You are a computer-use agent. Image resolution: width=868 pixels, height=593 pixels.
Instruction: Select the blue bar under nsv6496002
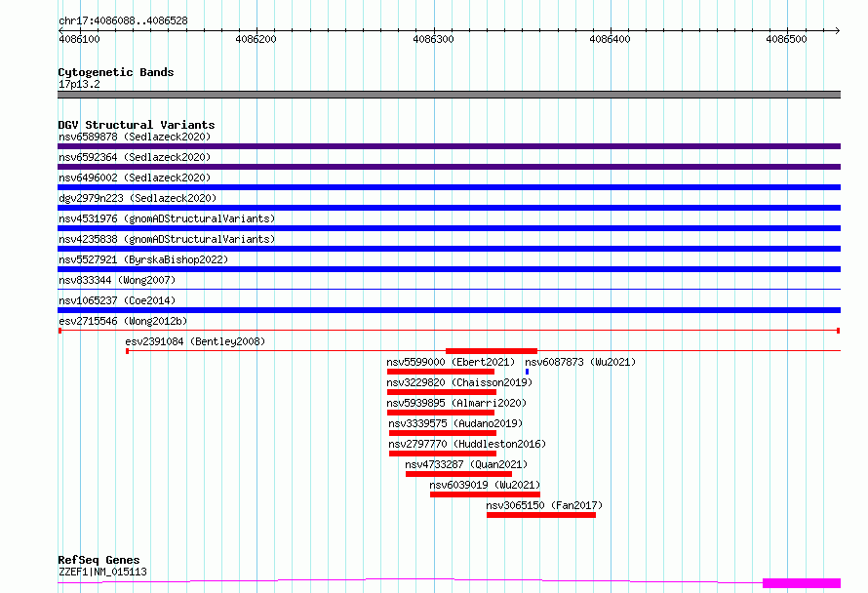[x=449, y=187]
